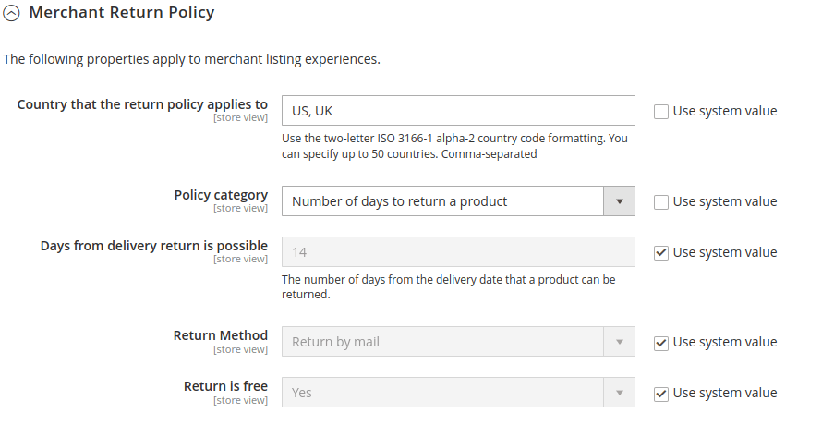Image resolution: width=834 pixels, height=425 pixels.
Task: Collapse the Merchant Return Policy section icon
Action: point(11,13)
